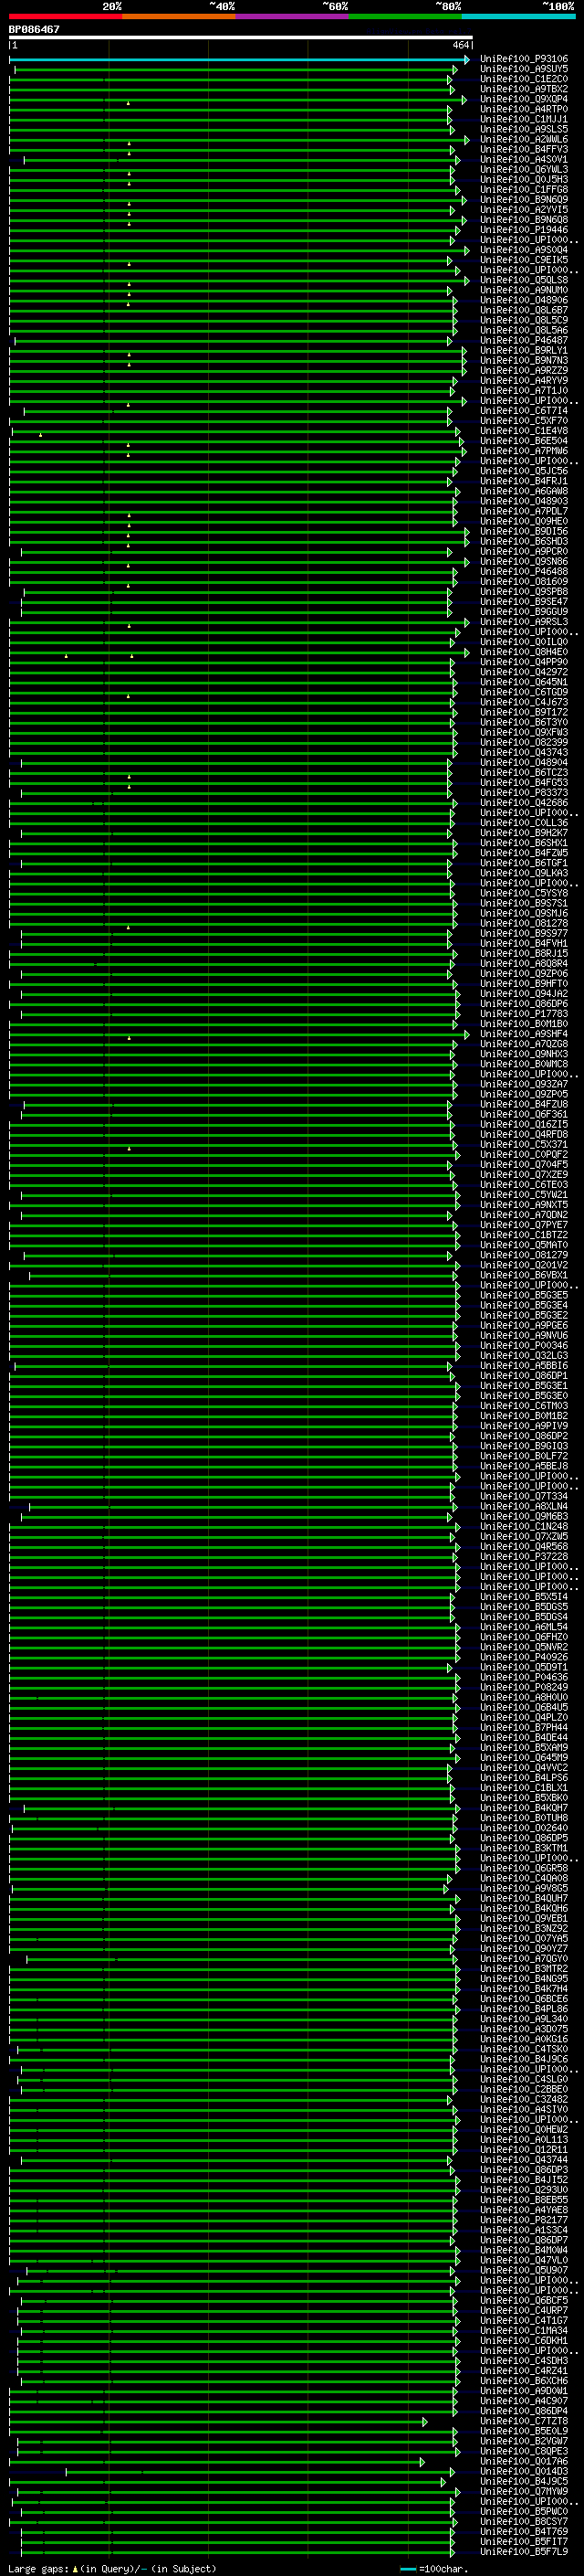Open hit UniRef100_Q9XQP4
The width and height of the screenshot is (584, 2576).
tap(524, 100)
